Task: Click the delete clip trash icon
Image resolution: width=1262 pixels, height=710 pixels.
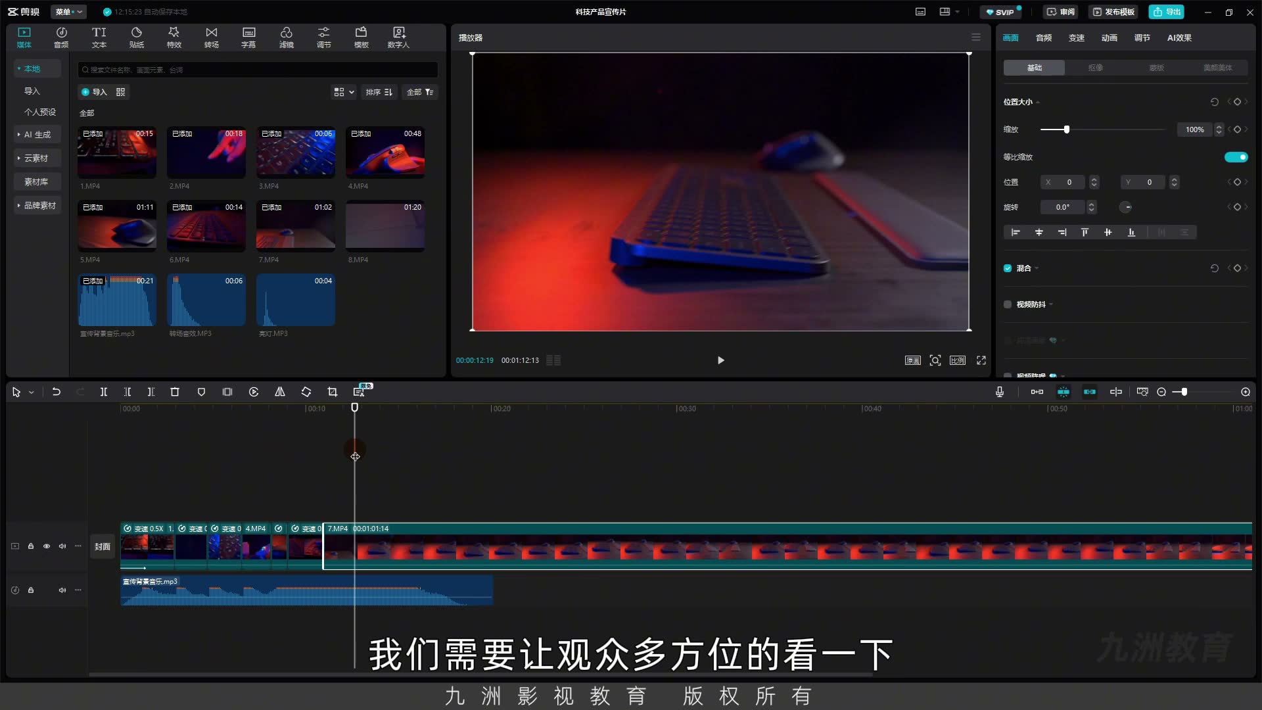Action: pyautogui.click(x=175, y=392)
